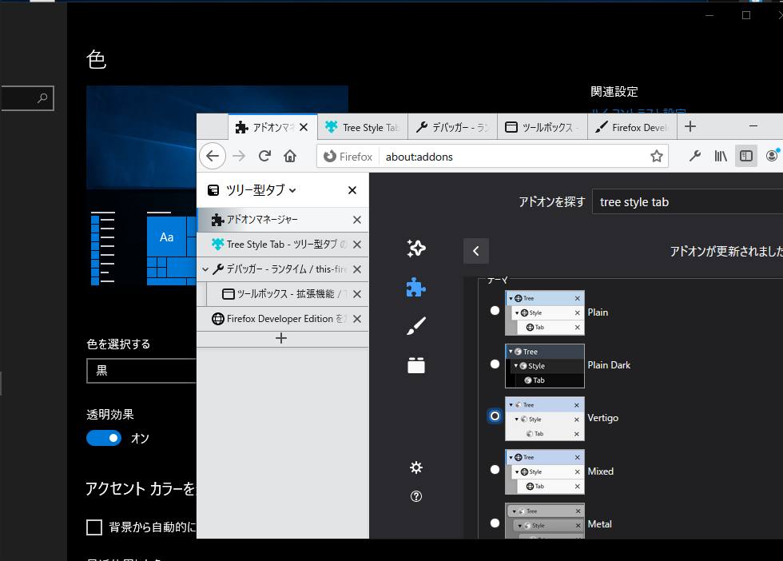The width and height of the screenshot is (783, 561).
Task: Check 背景から自動的に checkbox in Settings
Action: [94, 527]
